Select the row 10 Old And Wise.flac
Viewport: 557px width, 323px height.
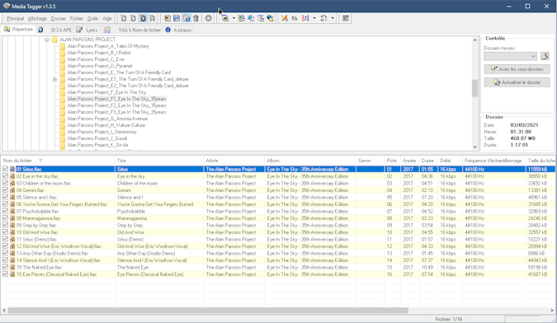pos(277,232)
